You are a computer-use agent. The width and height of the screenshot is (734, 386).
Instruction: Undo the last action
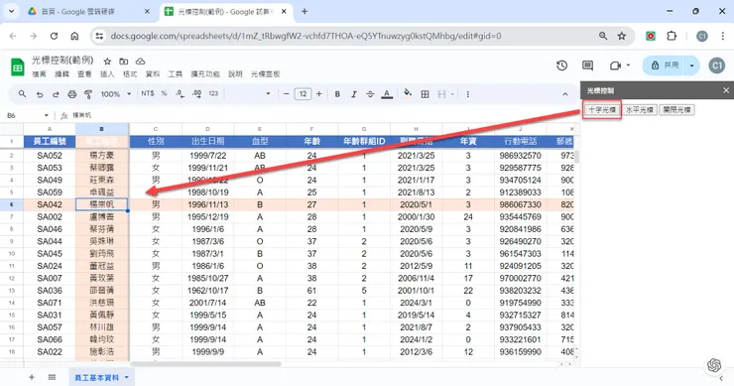pos(40,94)
